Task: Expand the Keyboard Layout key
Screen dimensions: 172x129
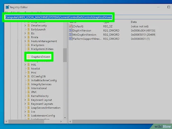Action: click(x=25, y=100)
